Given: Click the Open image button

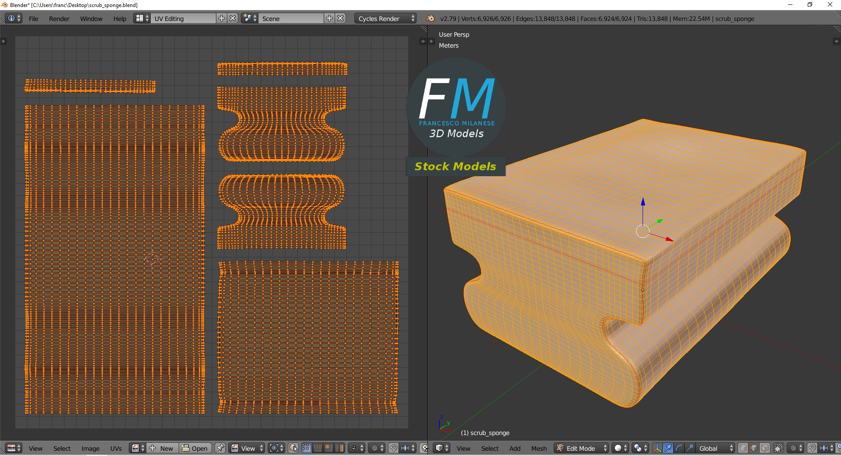Looking at the screenshot, I should click(195, 448).
